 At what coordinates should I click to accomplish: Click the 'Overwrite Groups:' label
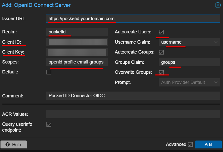133,72
